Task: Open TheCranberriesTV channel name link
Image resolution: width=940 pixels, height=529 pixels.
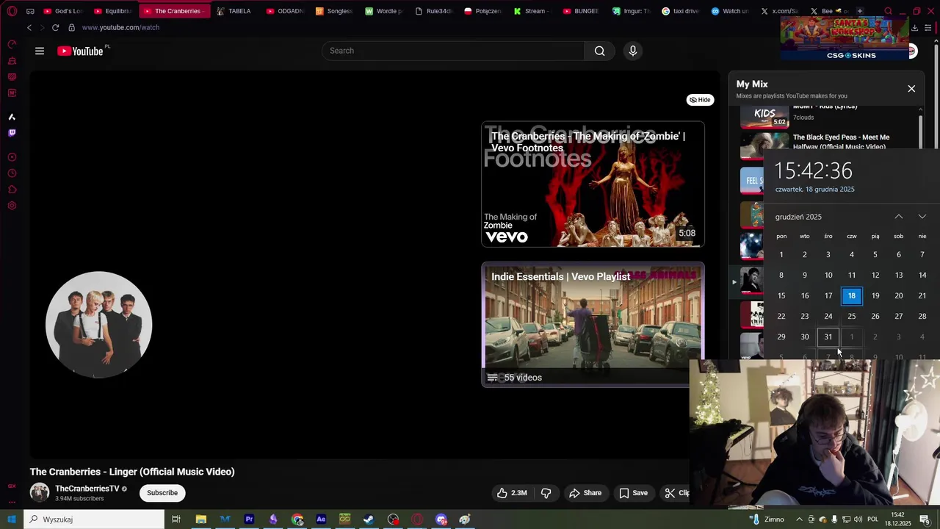Action: [87, 489]
